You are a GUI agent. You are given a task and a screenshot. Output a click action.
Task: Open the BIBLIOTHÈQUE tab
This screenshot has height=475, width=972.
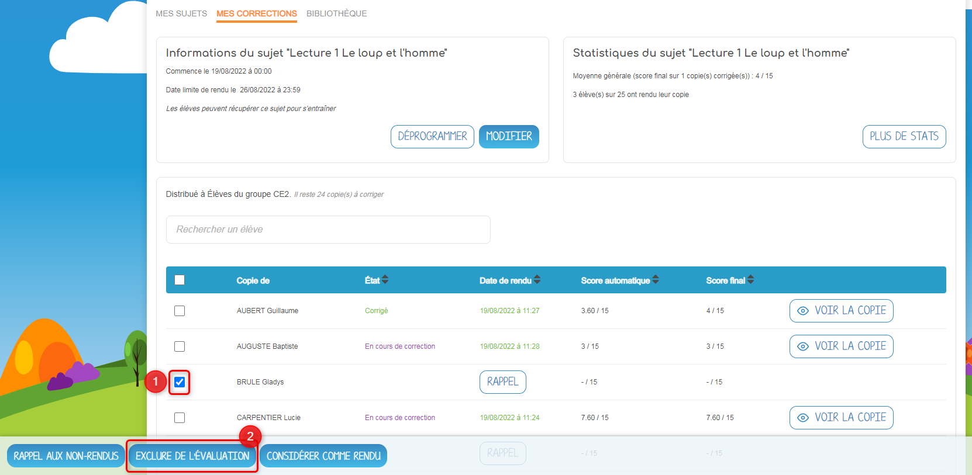336,13
